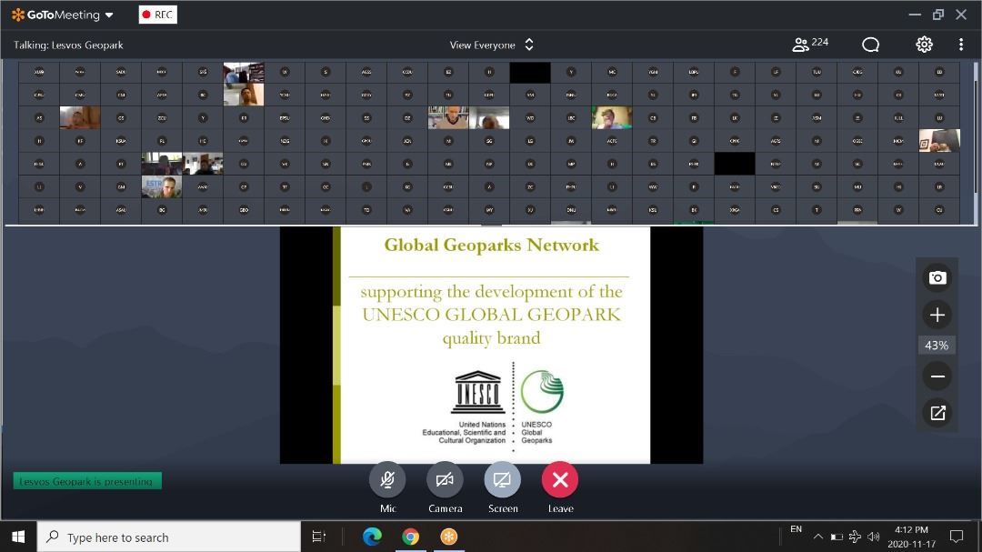
Task: Open Microsoft Edge from the taskbar
Action: click(372, 537)
